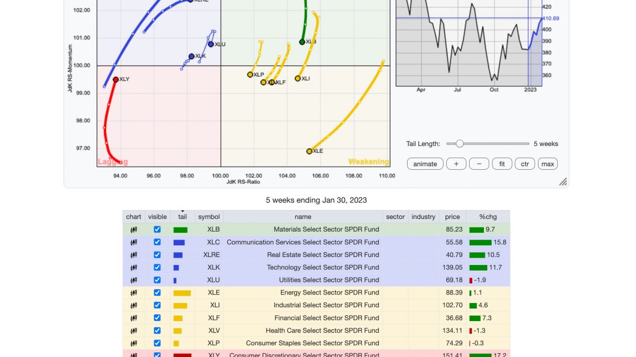Screen dimensions: 636x357
Task: Open chart icon for XLRE row
Action: pyautogui.click(x=134, y=255)
